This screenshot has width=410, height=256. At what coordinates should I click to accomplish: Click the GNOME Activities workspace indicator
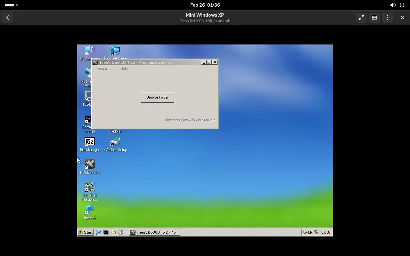pyautogui.click(x=12, y=5)
